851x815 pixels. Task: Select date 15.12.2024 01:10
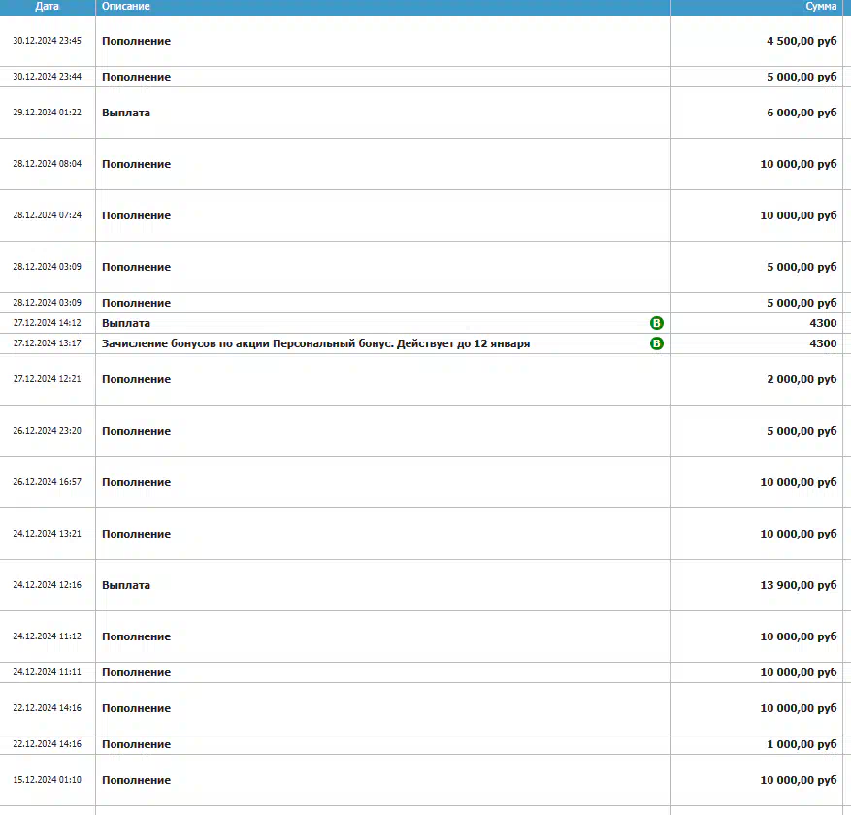(48, 780)
